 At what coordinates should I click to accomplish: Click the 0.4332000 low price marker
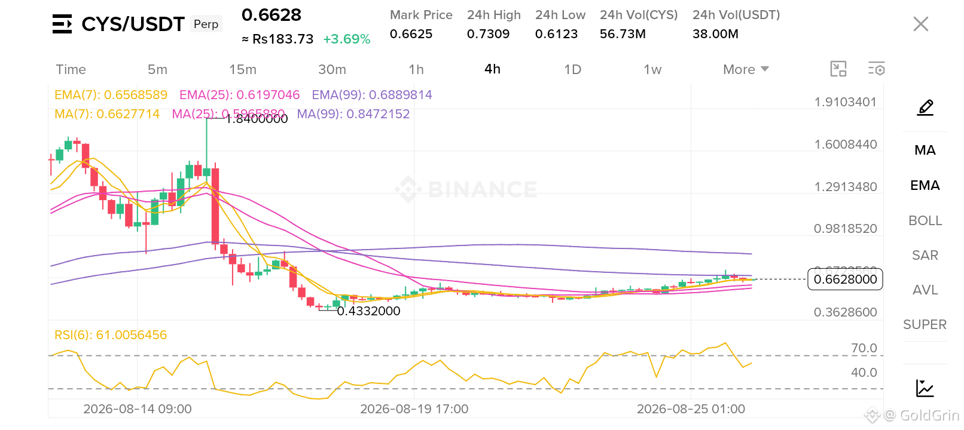click(369, 311)
